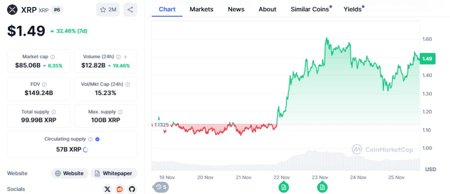Click the XRP coin logo
450x194 pixels.
tap(12, 10)
